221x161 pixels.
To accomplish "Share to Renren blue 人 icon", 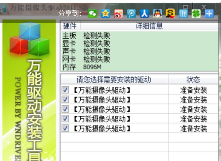I will (144, 14).
